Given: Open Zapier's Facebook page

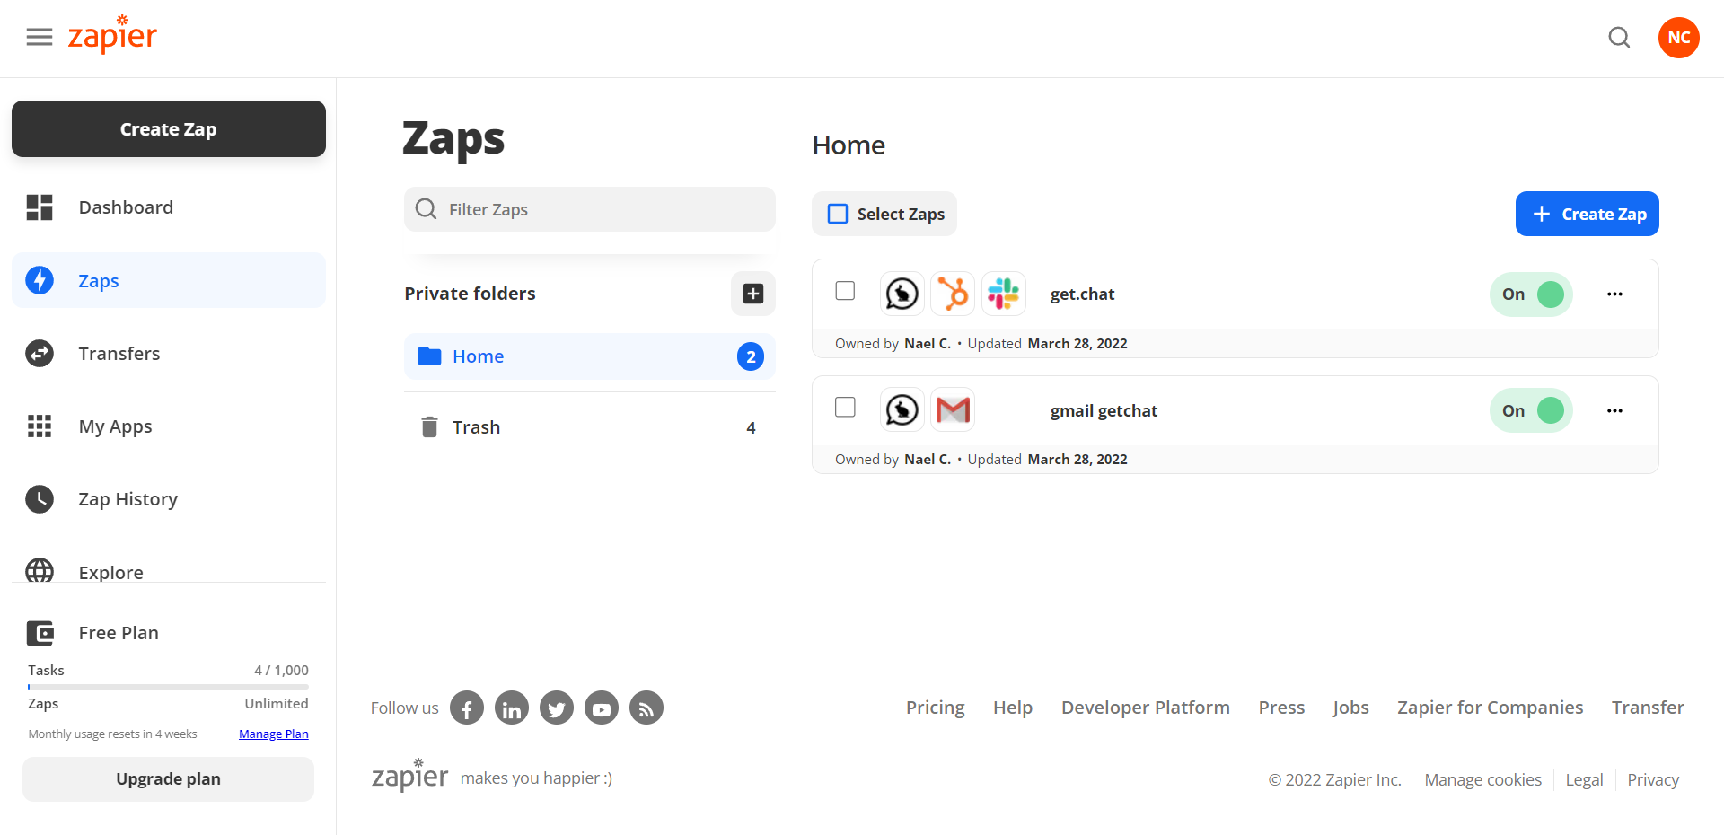Looking at the screenshot, I should [x=467, y=708].
